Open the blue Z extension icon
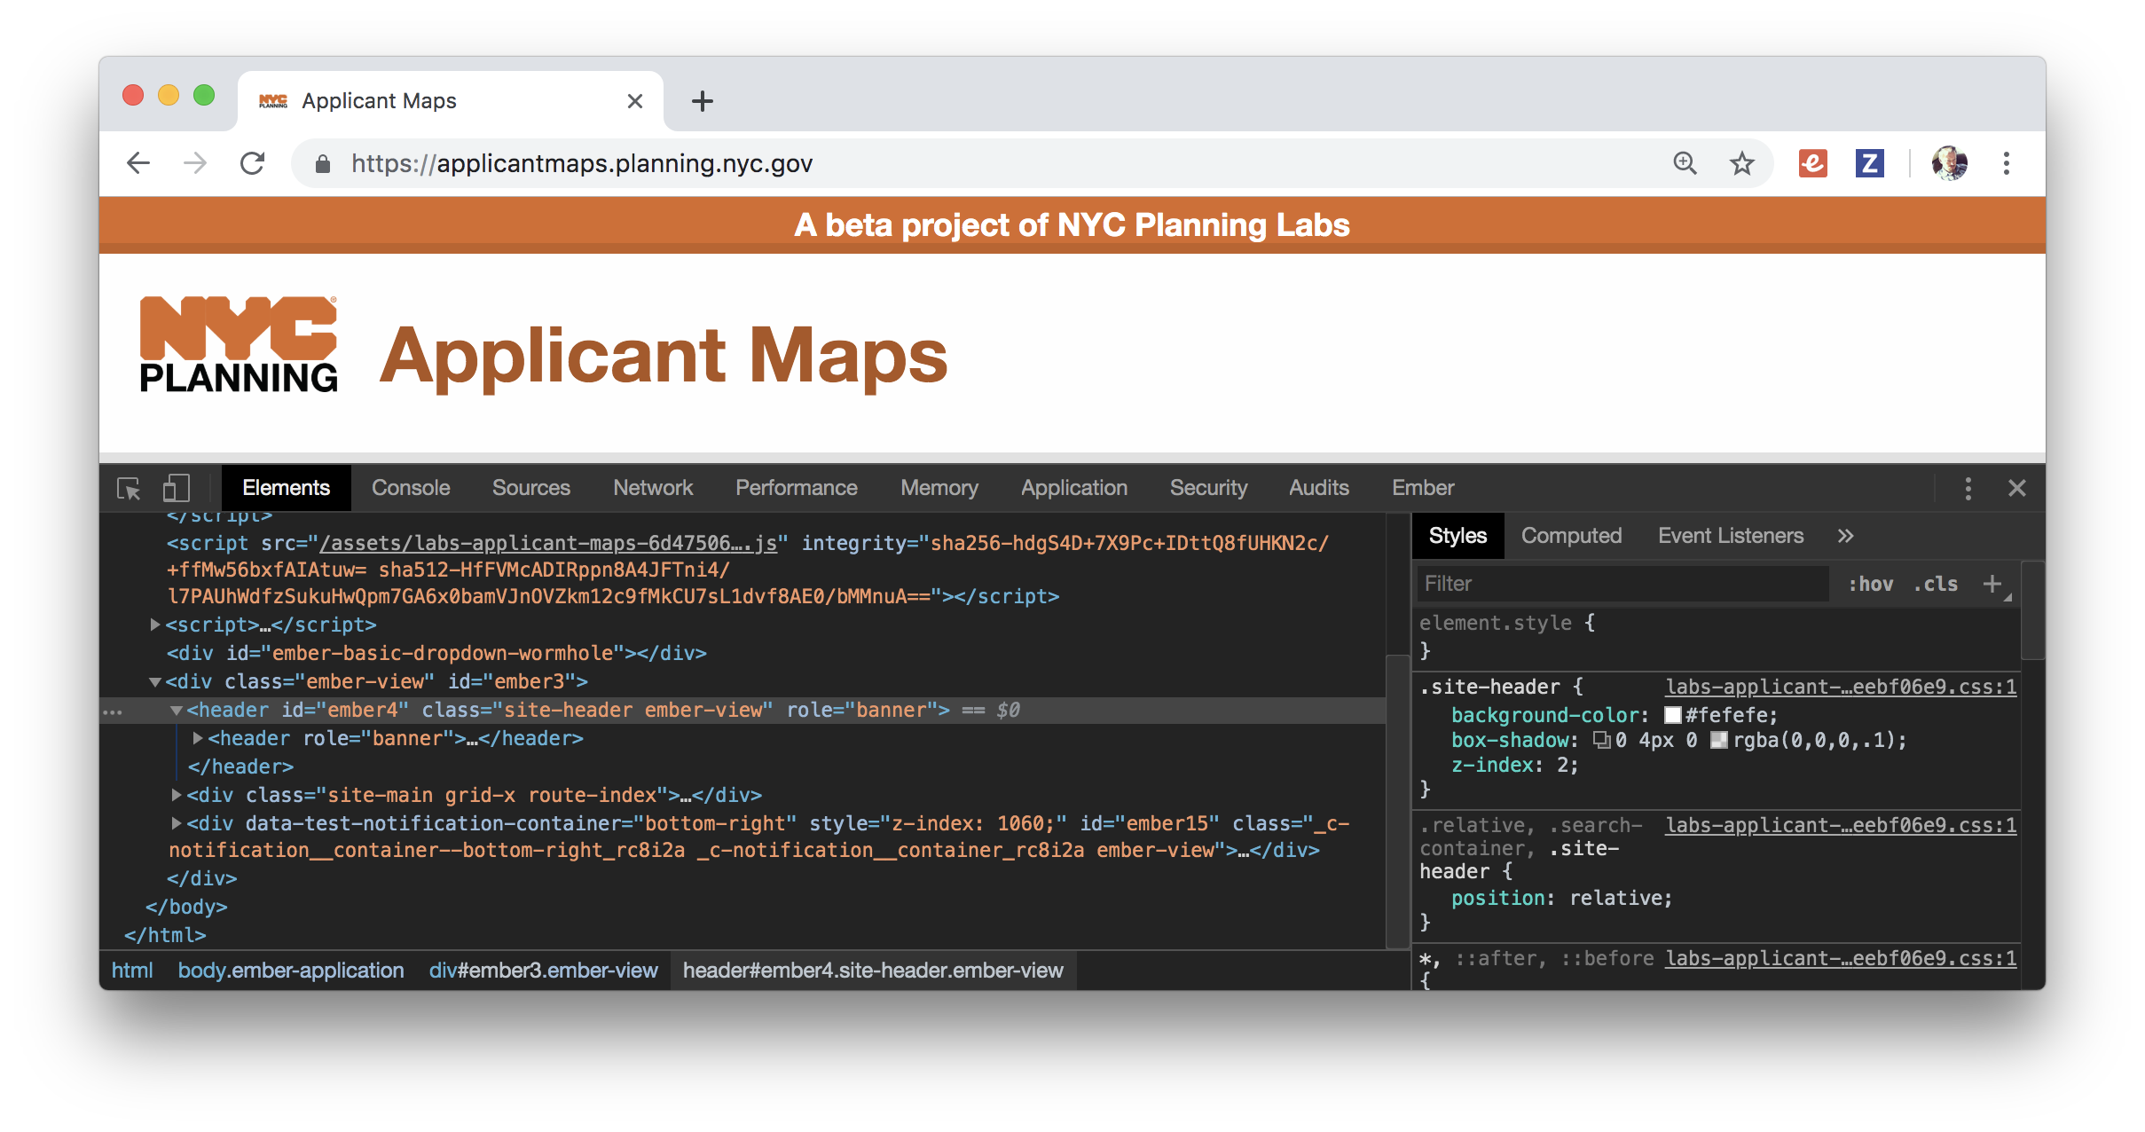Viewport: 2145px width, 1132px height. (1869, 163)
